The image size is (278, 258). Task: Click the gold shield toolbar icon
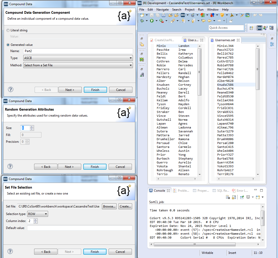click(x=222, y=15)
